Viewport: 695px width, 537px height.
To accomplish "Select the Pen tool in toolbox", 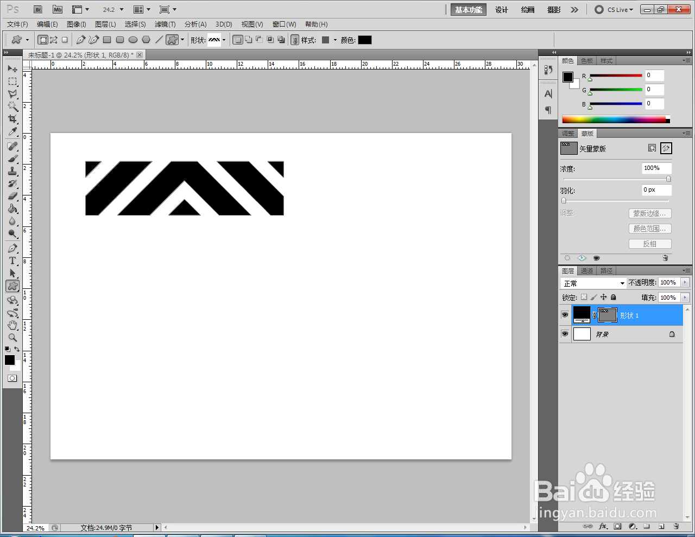I will tap(12, 248).
